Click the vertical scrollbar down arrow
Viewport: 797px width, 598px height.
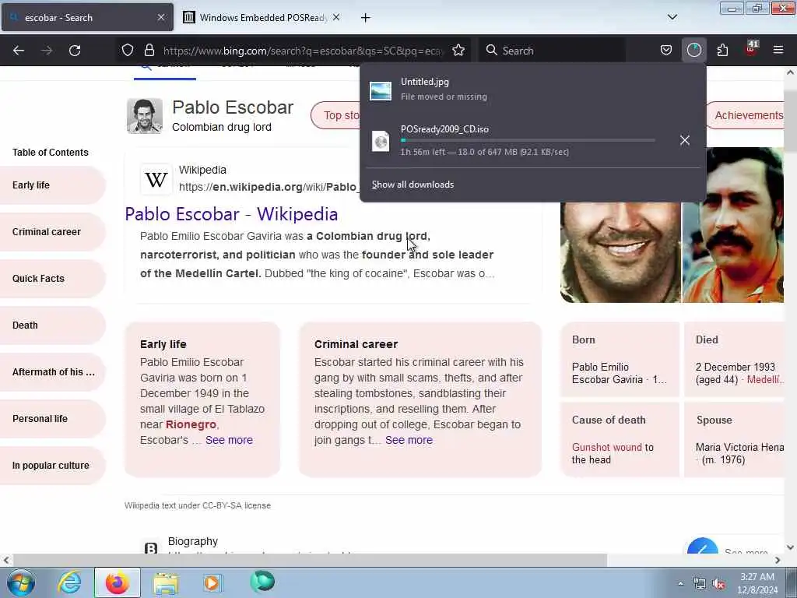pos(790,547)
